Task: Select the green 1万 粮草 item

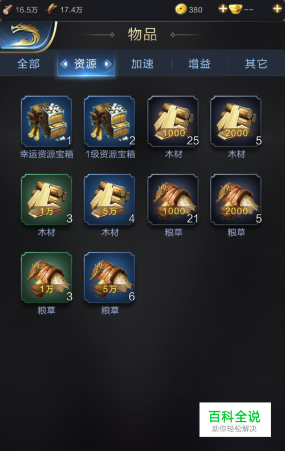Action: 47,277
